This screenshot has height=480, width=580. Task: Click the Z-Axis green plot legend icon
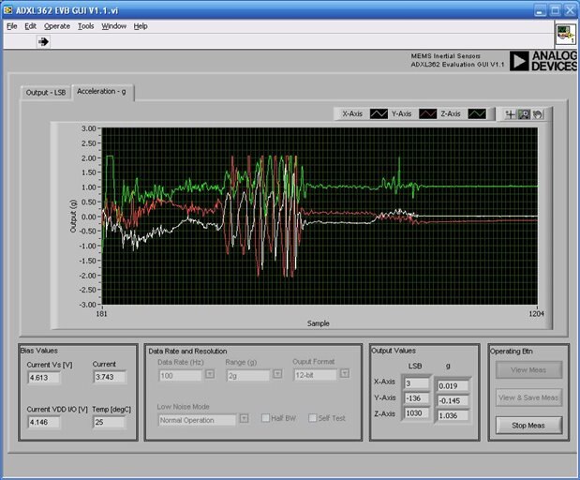(x=478, y=113)
